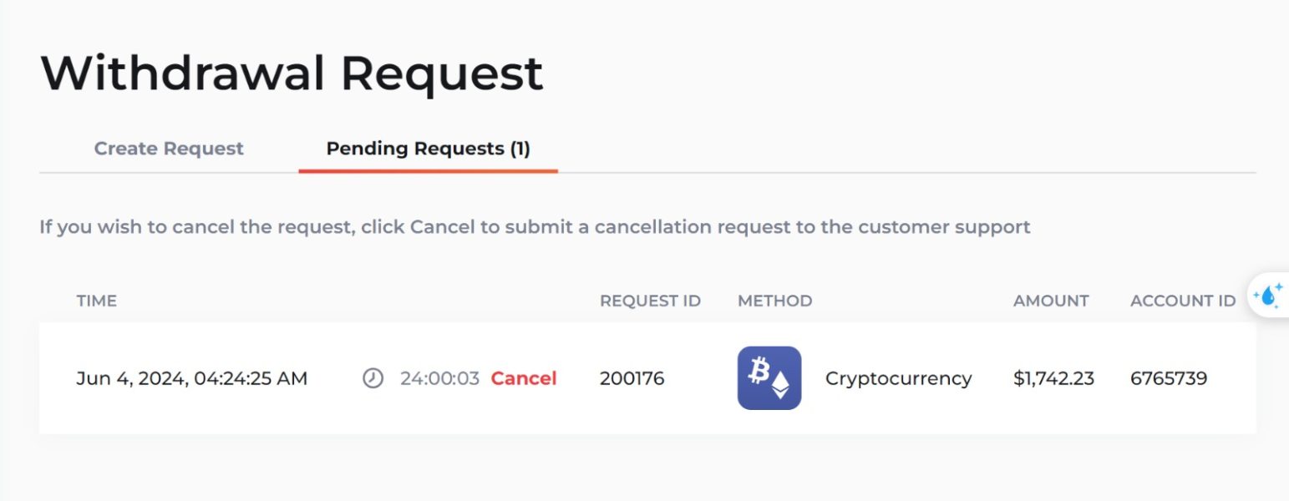Select the METHOD column header
This screenshot has height=501, width=1289.
pyautogui.click(x=774, y=301)
